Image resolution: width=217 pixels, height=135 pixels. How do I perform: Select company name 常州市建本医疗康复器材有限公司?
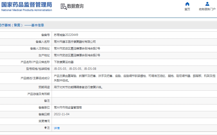(75, 42)
